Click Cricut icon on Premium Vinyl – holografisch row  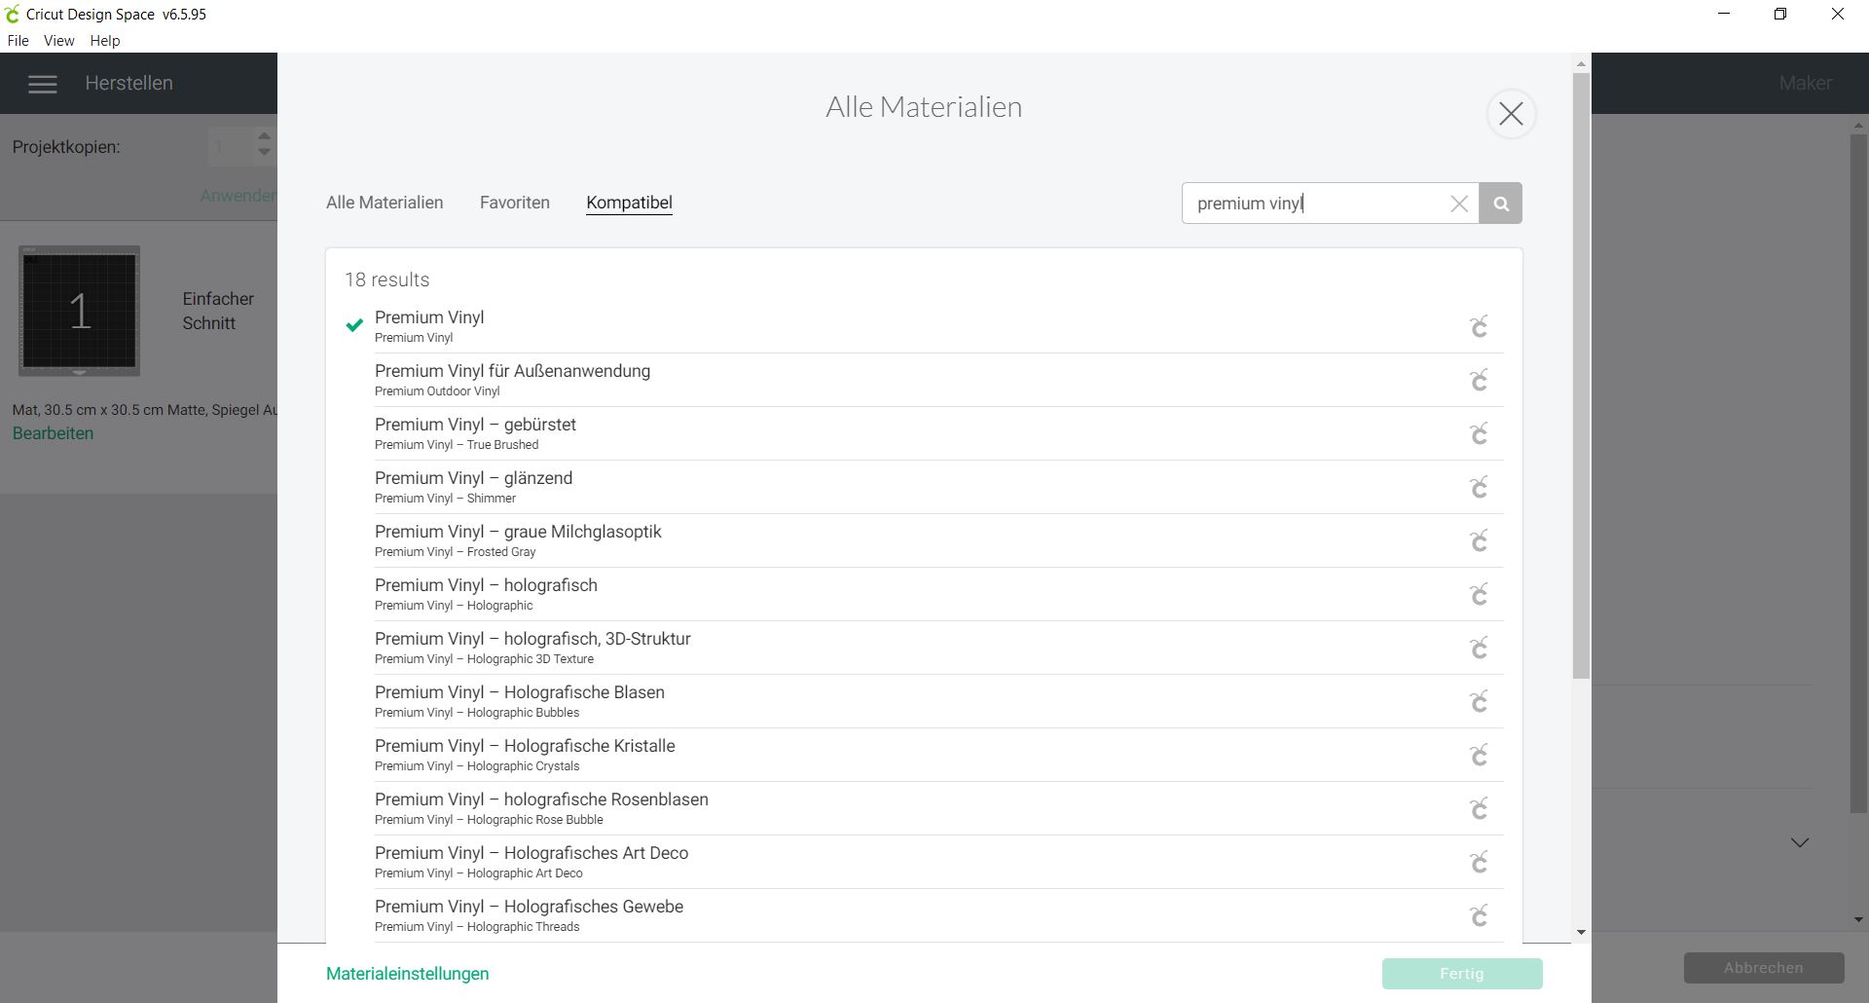[1479, 594]
